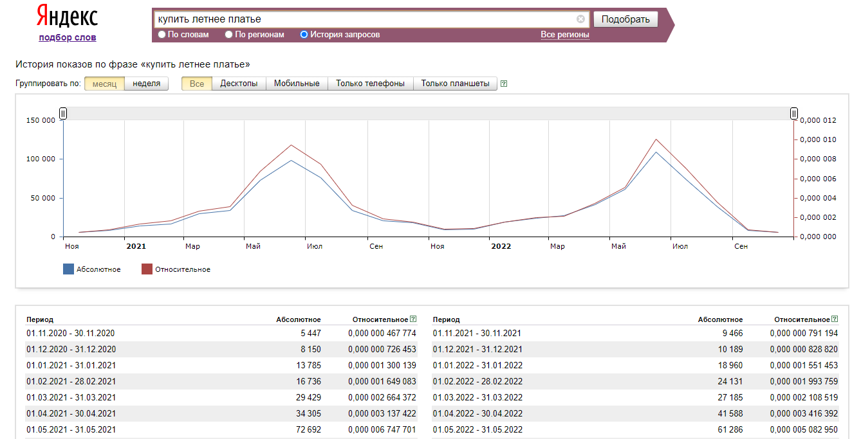Click the Яндекс logo
The width and height of the screenshot is (861, 439).
pos(68,16)
